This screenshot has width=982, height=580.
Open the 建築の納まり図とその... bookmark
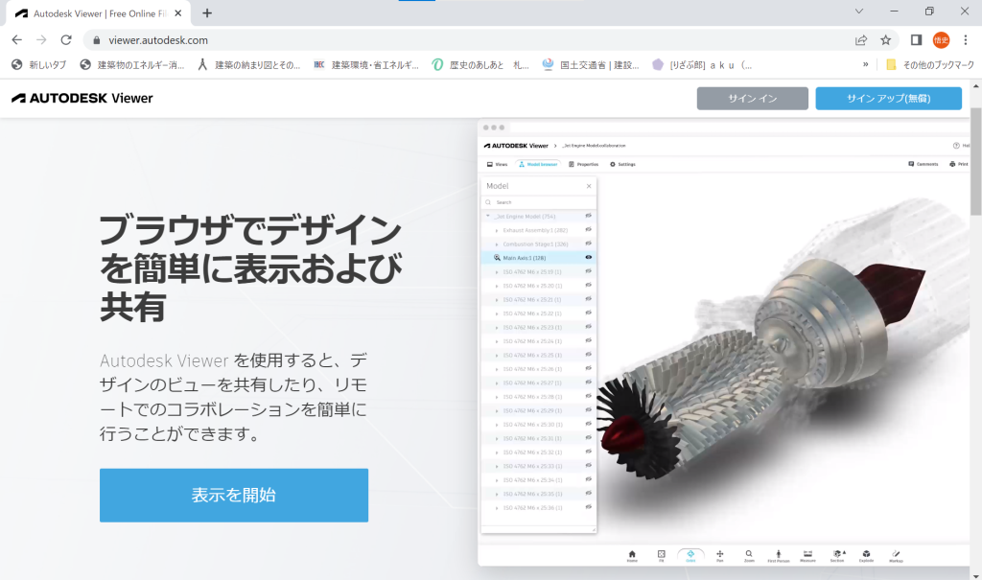[248, 64]
